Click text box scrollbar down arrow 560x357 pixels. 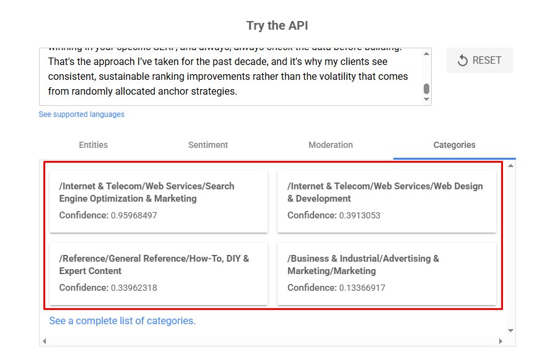426,100
